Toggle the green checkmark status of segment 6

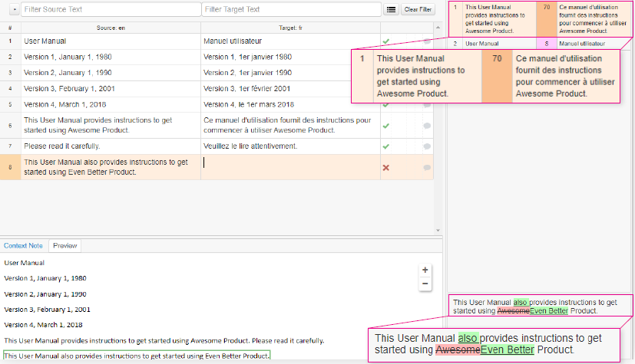[385, 126]
